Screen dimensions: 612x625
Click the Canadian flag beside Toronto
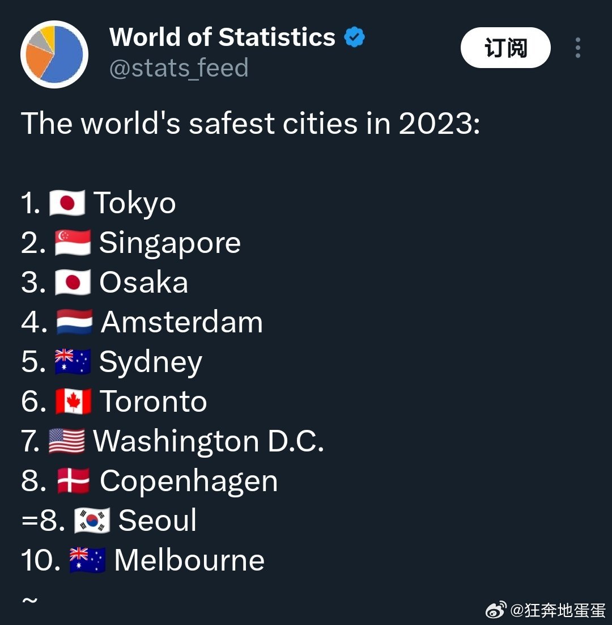(73, 402)
